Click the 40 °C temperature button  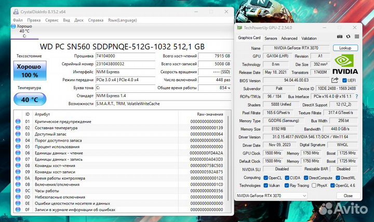30,99
